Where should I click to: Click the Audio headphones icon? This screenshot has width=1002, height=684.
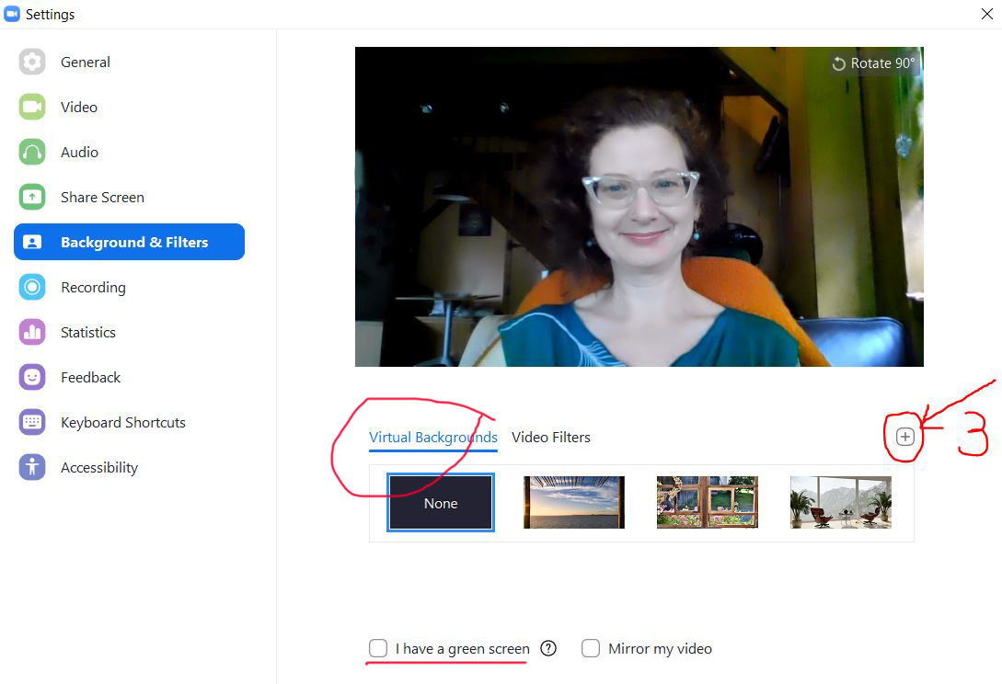tap(32, 152)
